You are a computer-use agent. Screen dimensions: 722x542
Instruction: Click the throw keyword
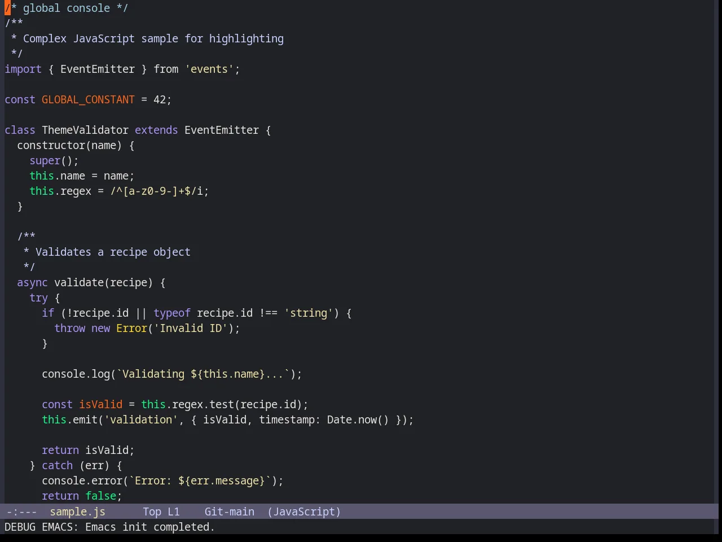(69, 328)
